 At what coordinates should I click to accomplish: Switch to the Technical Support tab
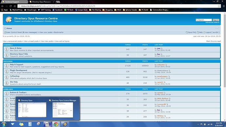pyautogui.click(x=14, y=2)
